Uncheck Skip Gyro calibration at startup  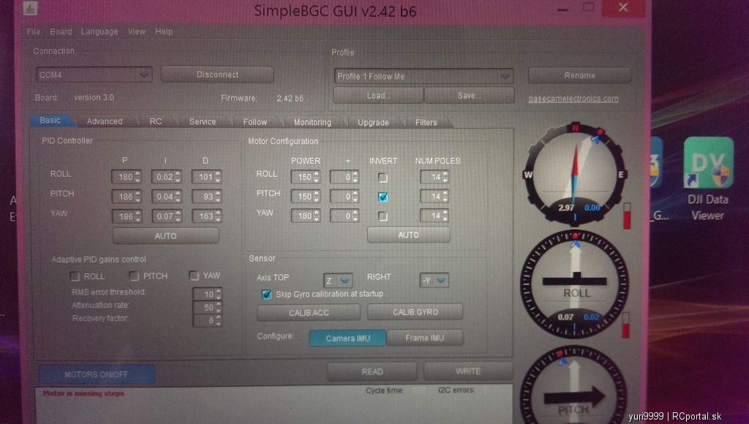(266, 294)
